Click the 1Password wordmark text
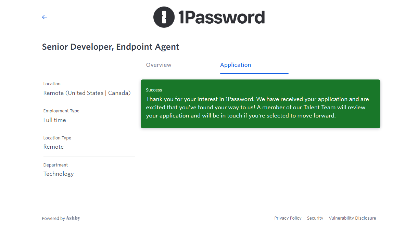This screenshot has width=418, height=247. point(221,17)
